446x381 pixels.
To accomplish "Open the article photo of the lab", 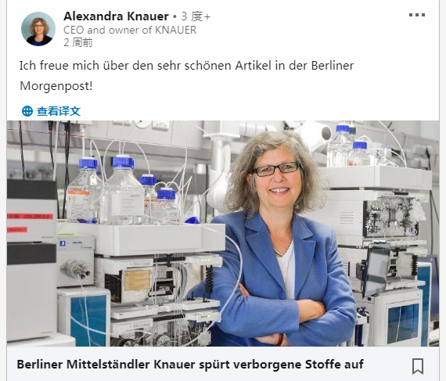I will point(223,233).
